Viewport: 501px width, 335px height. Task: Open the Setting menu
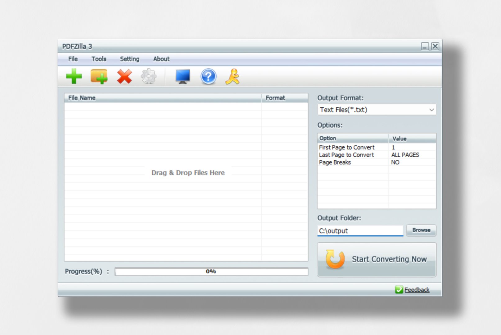click(x=129, y=59)
